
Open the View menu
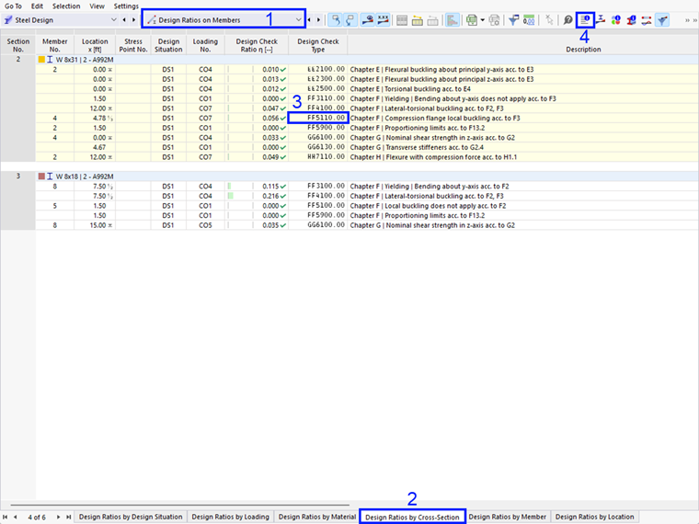point(97,6)
